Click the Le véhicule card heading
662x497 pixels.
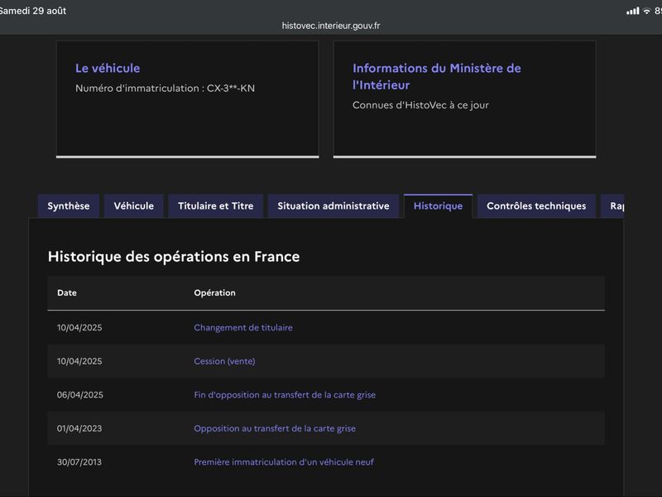click(108, 68)
